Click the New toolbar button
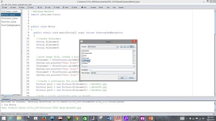Viewport: 216px width, 121px height. [4, 7]
